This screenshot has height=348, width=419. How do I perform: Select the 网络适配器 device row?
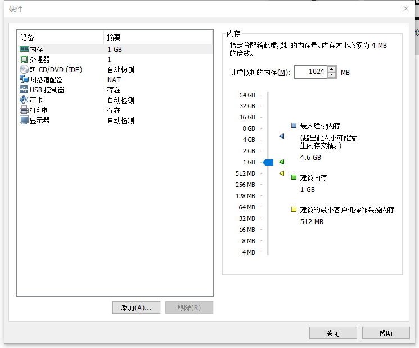(115, 80)
